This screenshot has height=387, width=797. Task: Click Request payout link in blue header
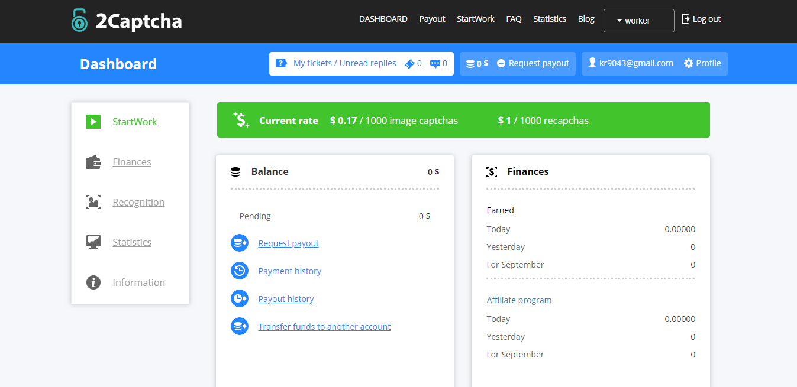tap(539, 63)
